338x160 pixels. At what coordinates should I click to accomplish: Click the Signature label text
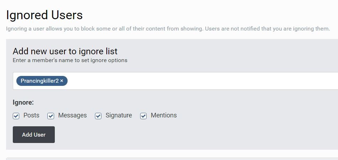click(118, 115)
